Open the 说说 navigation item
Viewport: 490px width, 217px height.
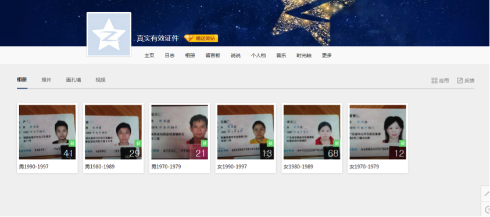235,56
